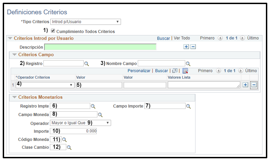Click the Clase Cambio lookup magnifier

click(69, 147)
